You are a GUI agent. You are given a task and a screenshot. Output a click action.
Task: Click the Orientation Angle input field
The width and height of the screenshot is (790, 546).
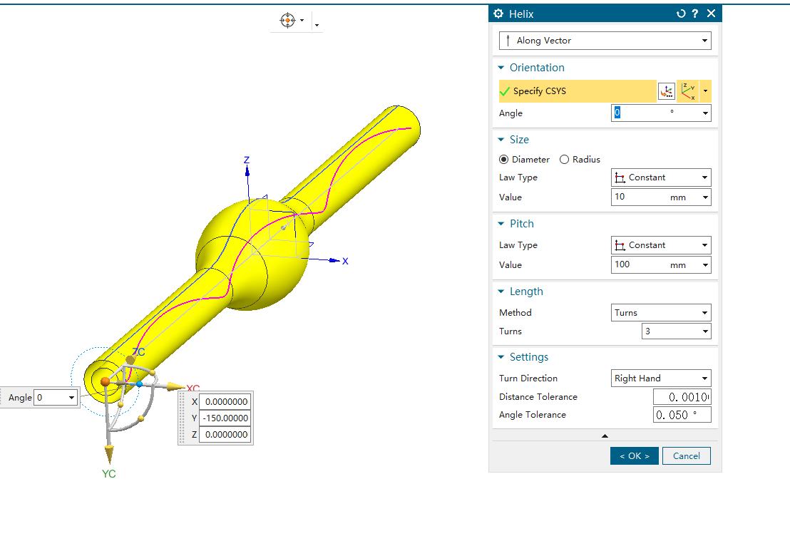click(655, 113)
